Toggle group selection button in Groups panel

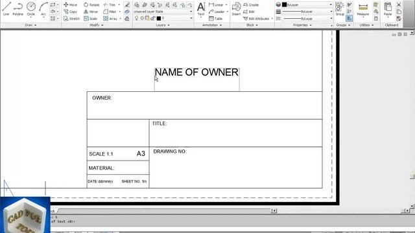click(350, 18)
